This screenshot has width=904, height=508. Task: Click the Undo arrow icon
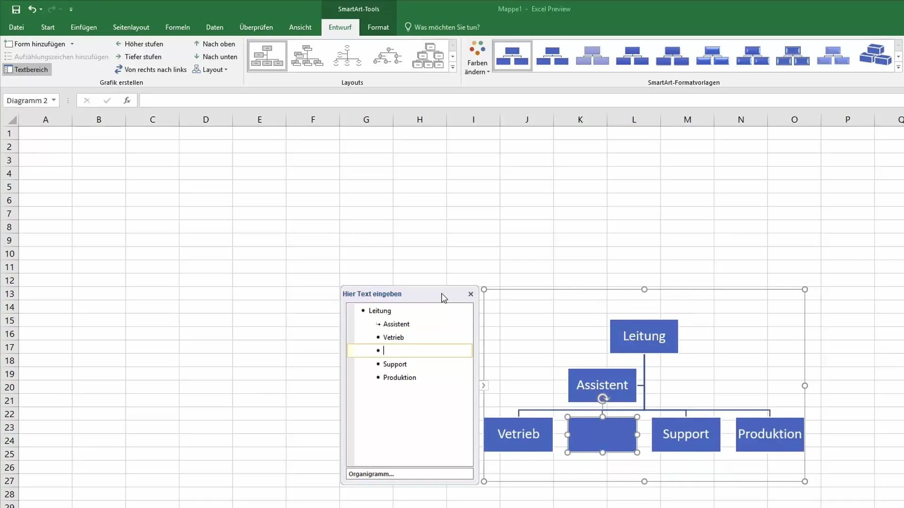32,9
